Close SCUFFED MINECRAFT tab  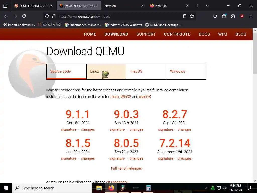52,6
